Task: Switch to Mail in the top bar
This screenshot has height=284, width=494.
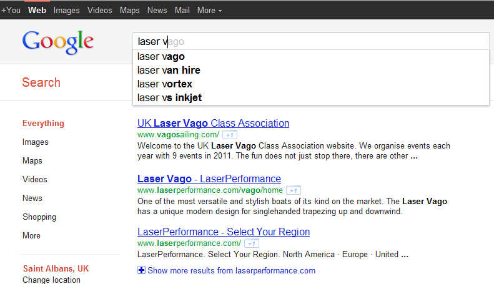Action: pyautogui.click(x=182, y=11)
